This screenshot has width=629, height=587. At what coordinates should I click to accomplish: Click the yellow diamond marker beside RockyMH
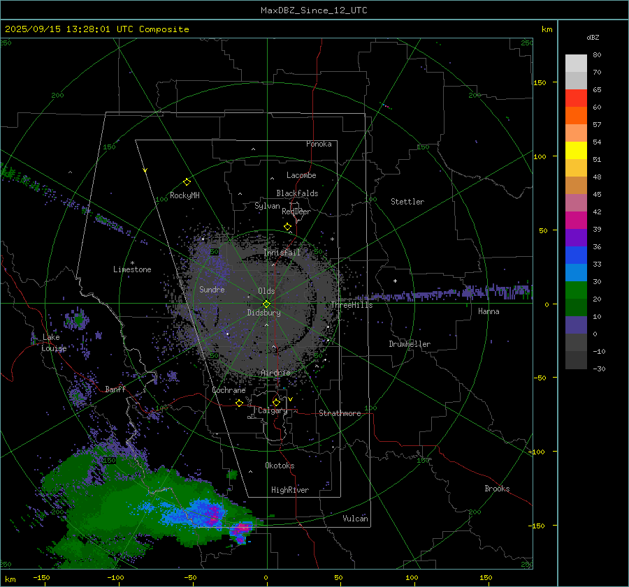[x=187, y=182]
